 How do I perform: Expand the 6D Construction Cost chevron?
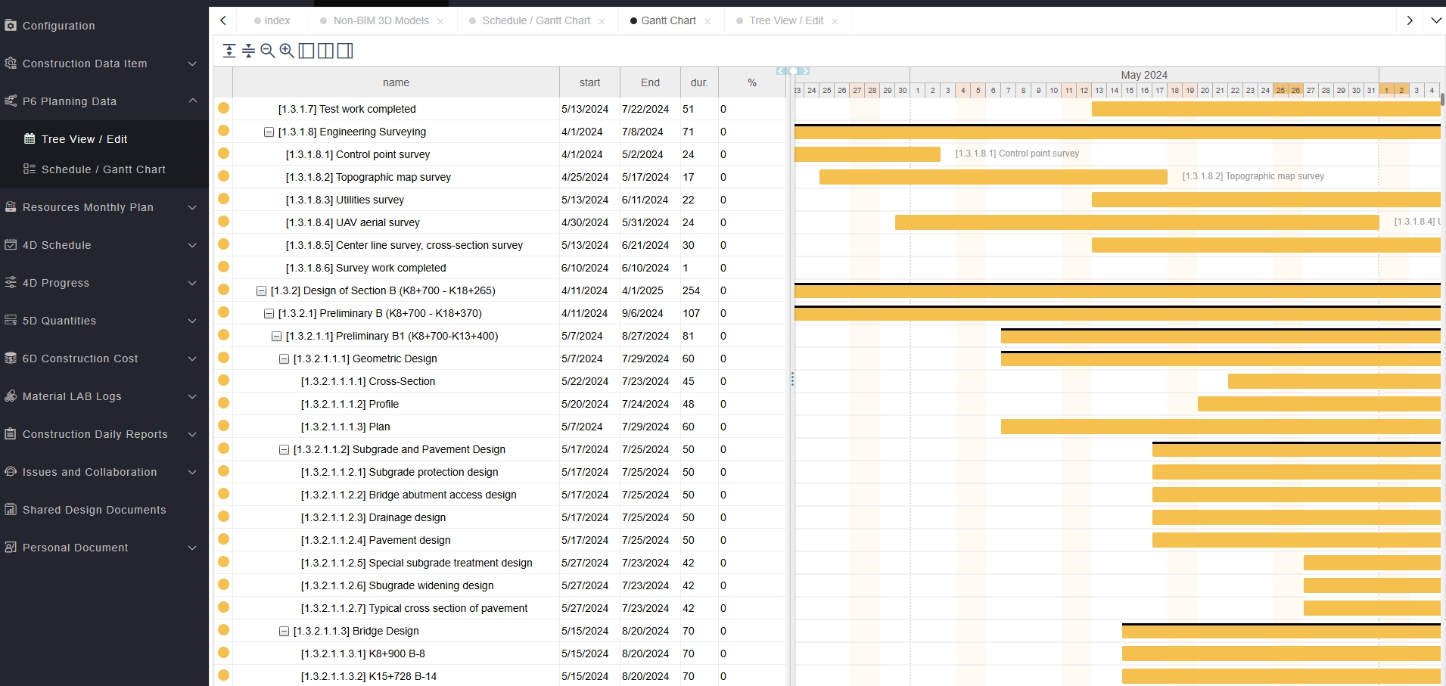pyautogui.click(x=192, y=359)
